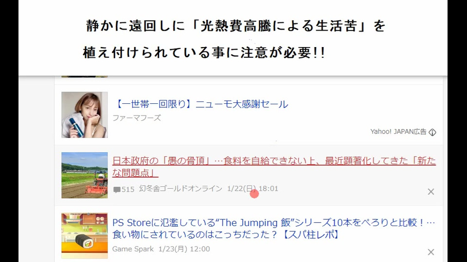Click the 1/22(日) 18:01 timestamp
Image resolution: width=467 pixels, height=262 pixels.
252,189
